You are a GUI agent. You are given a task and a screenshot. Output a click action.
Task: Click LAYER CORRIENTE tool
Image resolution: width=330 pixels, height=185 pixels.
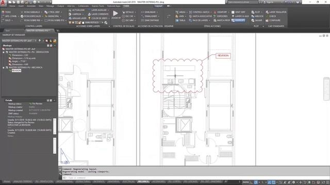[98, 14]
